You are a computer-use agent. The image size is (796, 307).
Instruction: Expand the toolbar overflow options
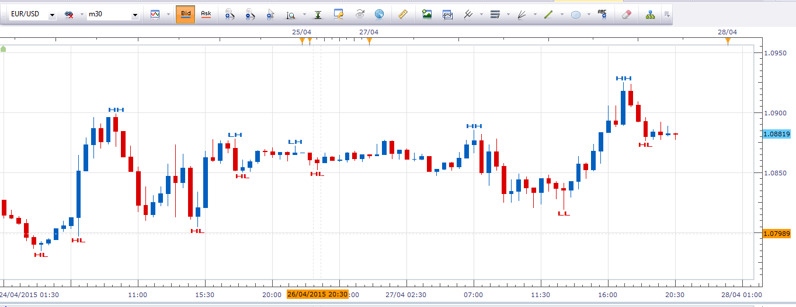[x=667, y=14]
